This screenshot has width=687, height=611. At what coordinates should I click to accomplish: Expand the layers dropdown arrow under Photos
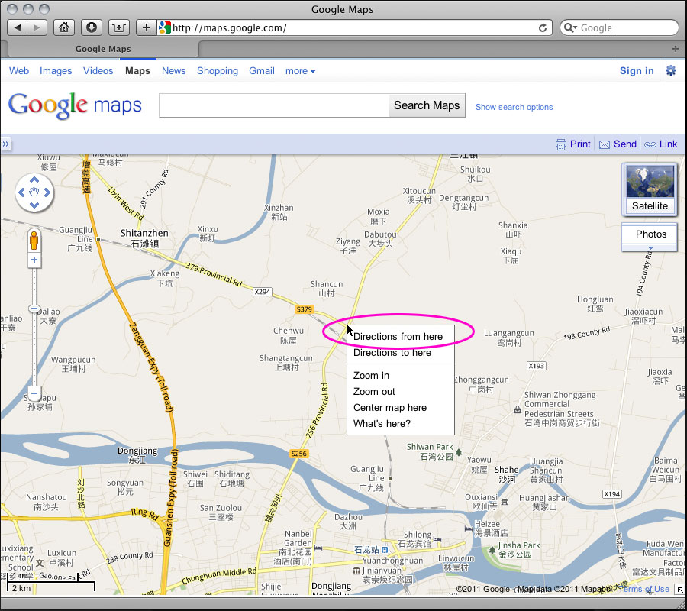pos(650,248)
